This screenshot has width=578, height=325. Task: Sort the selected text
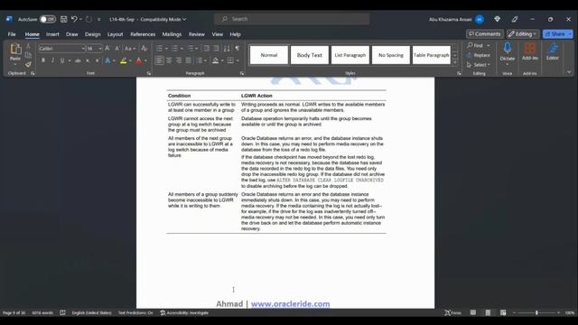click(227, 48)
